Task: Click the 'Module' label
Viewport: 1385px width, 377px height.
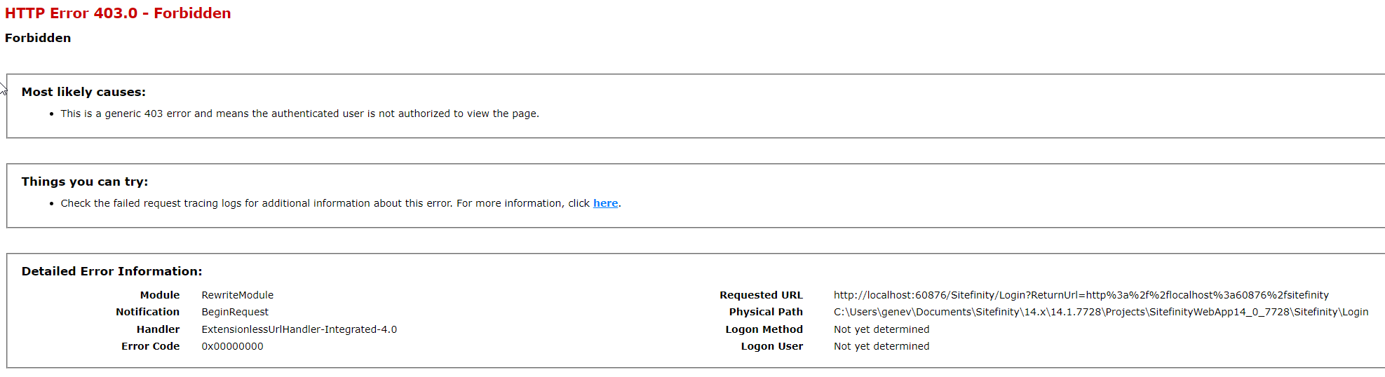Action: [160, 295]
